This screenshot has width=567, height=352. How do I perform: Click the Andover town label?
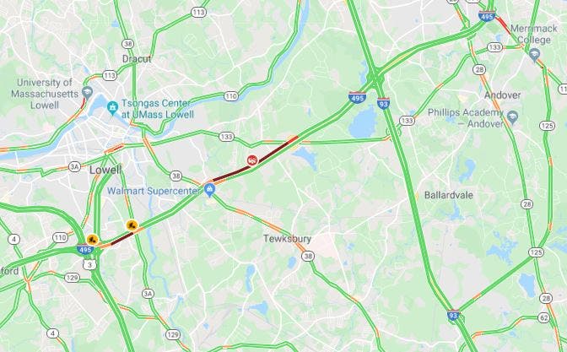503,95
